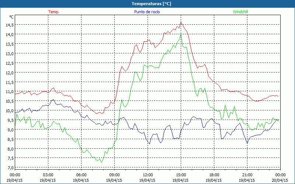Click the 8,5 y-axis value
The height and width of the screenshot is (184, 295).
(10, 139)
